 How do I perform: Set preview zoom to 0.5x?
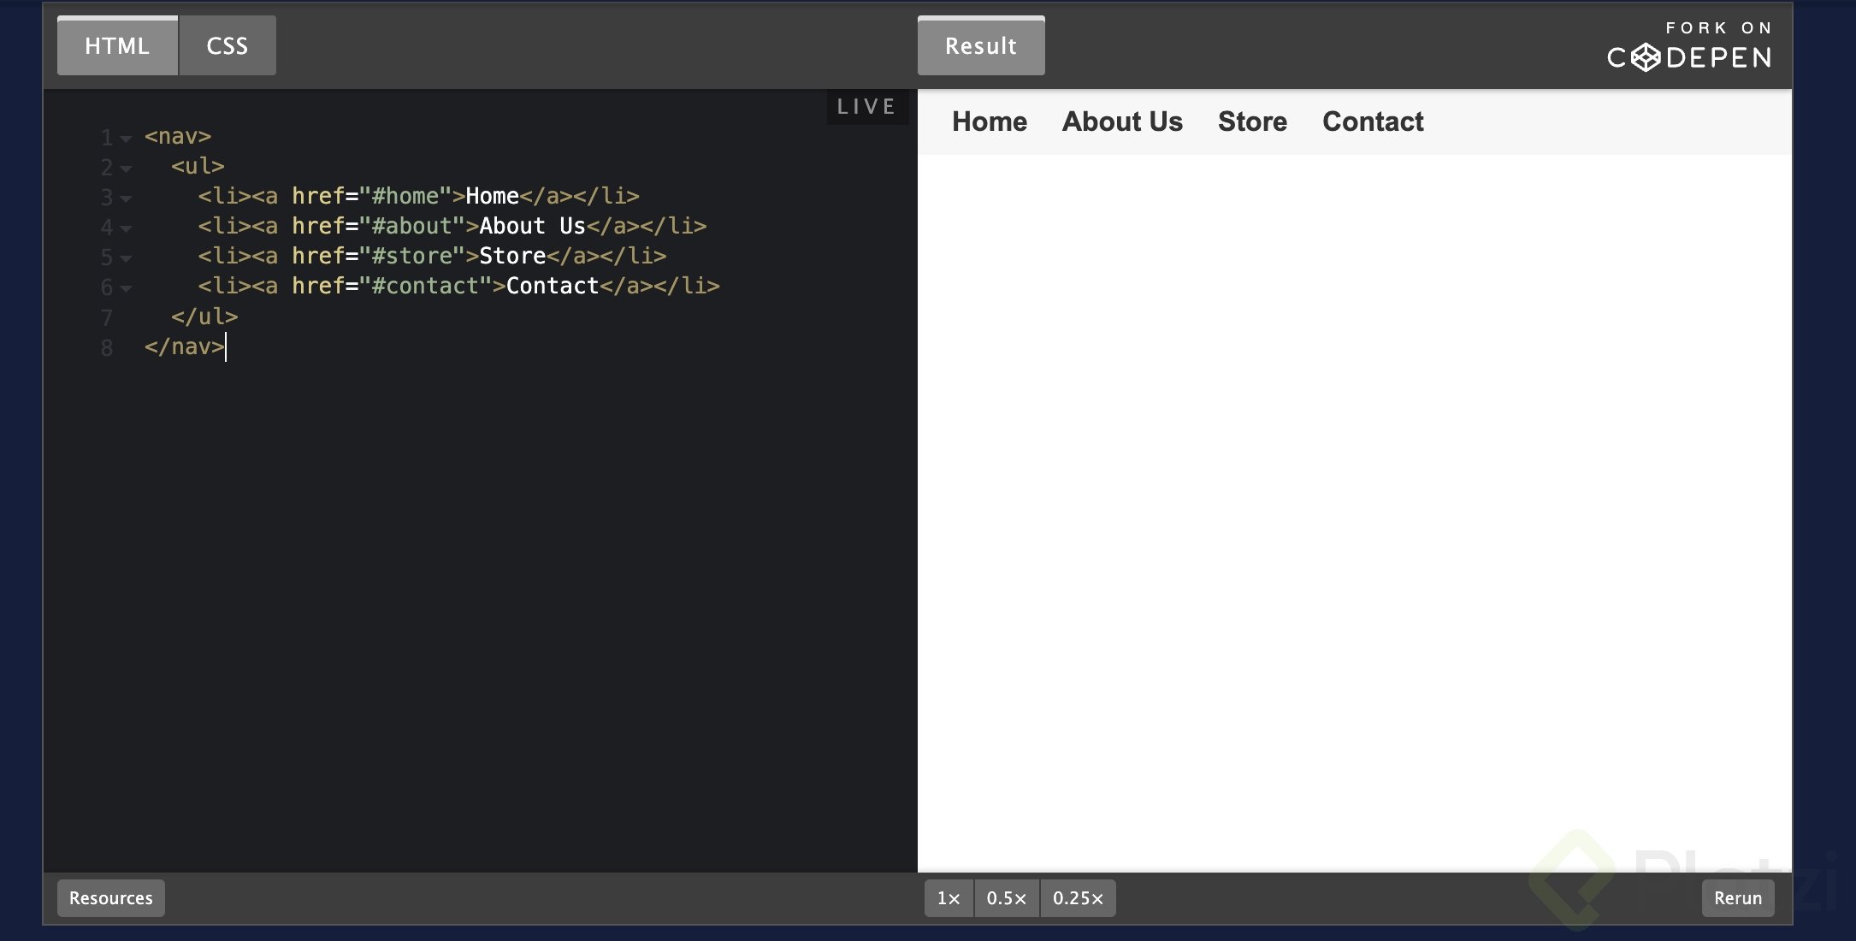point(1006,897)
